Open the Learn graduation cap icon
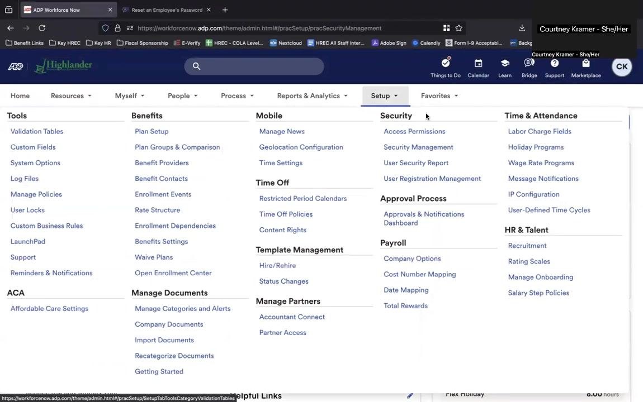The width and height of the screenshot is (643, 402). click(505, 64)
